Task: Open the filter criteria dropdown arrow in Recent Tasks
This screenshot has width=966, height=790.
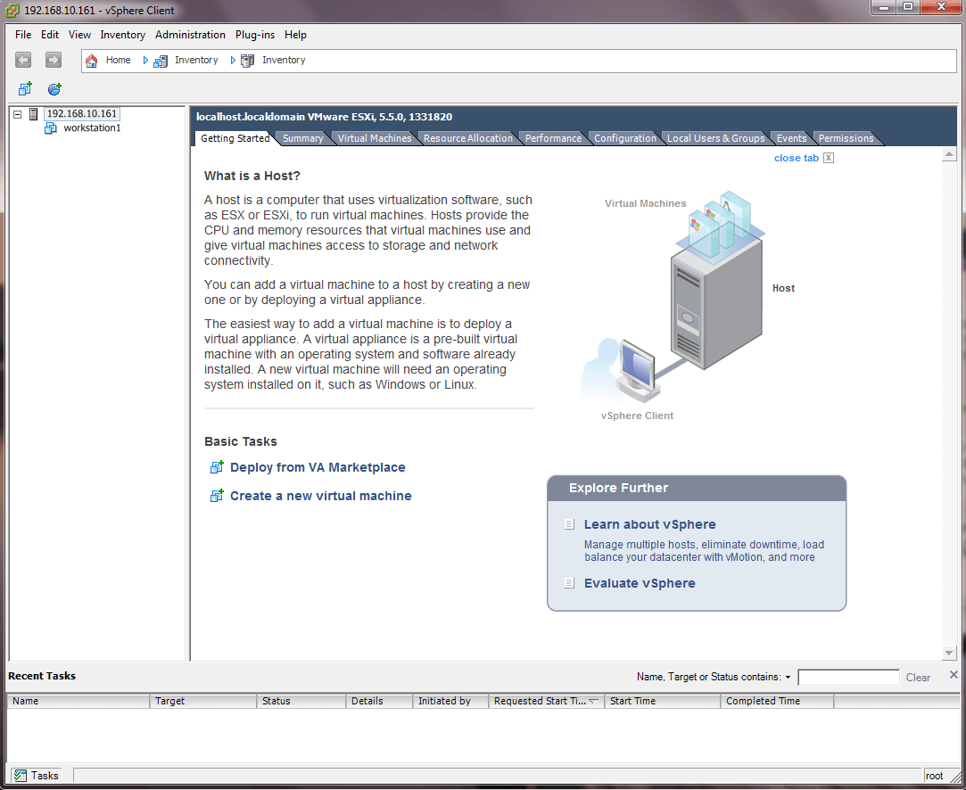Action: [x=788, y=678]
